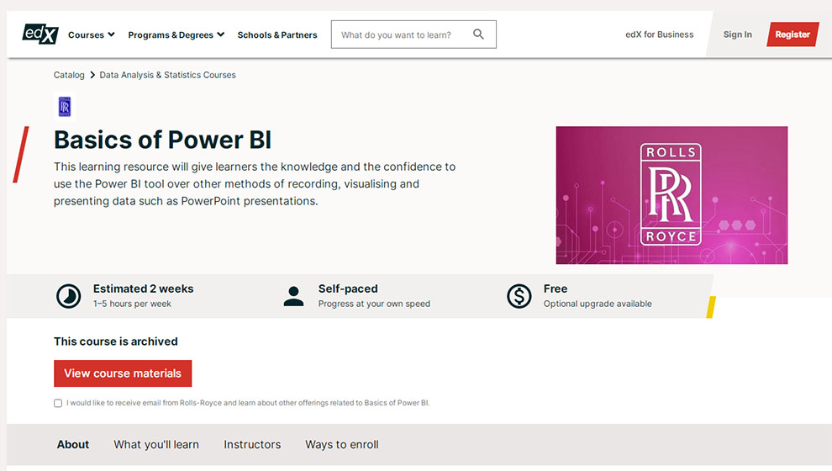Open Schools & Partners page
Viewport: 832px width, 471px height.
(x=277, y=34)
